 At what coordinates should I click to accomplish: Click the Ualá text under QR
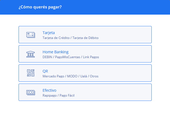84,76
